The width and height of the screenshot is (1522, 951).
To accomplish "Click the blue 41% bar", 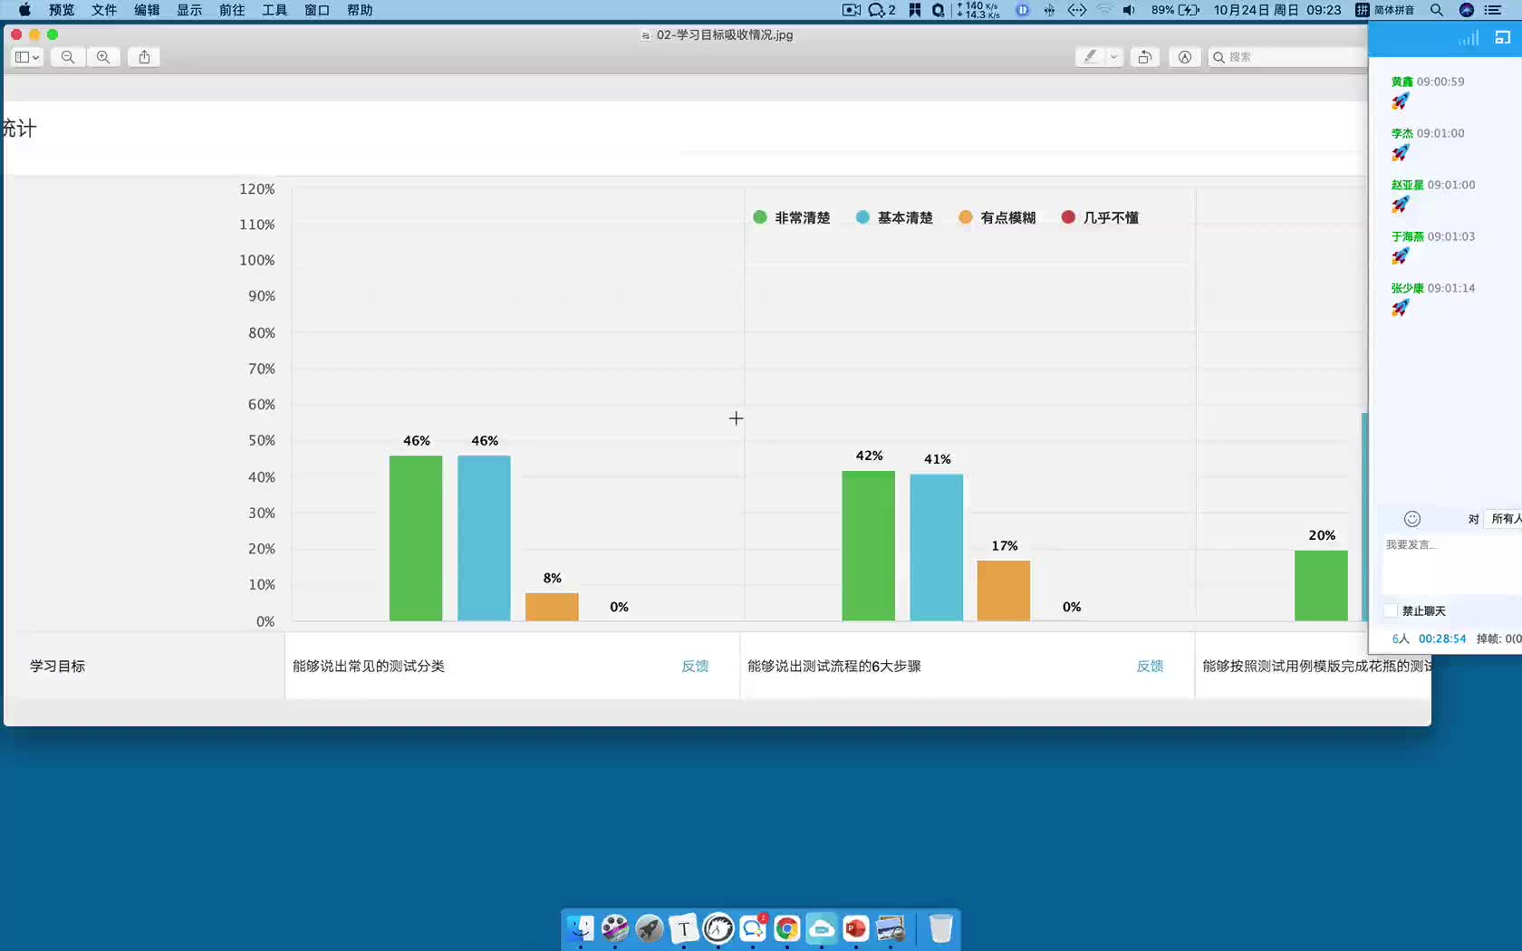I will (936, 547).
